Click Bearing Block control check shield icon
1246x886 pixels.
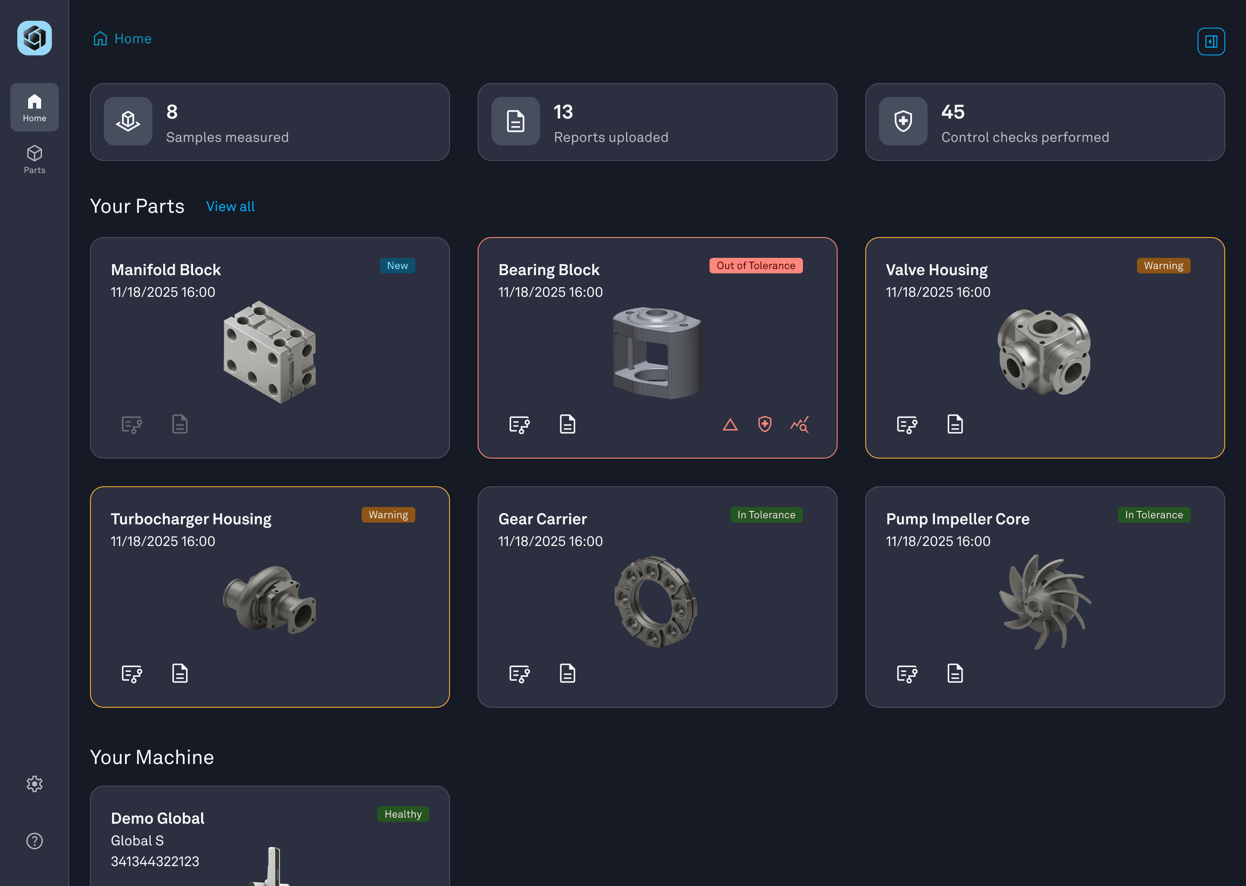coord(765,424)
